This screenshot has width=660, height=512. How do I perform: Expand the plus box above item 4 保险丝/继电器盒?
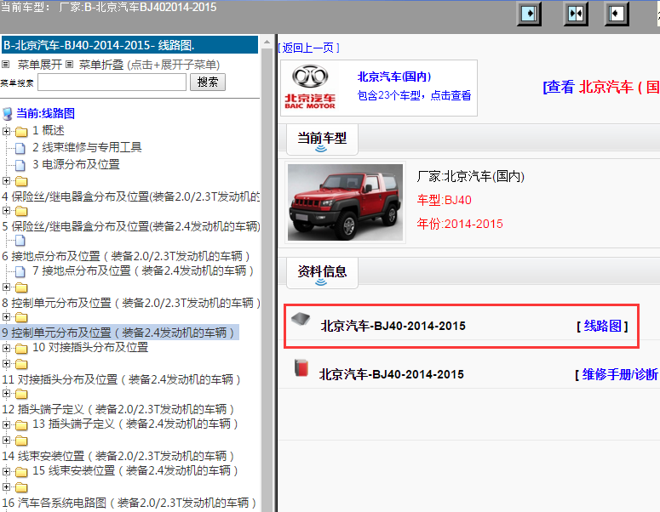click(6, 181)
